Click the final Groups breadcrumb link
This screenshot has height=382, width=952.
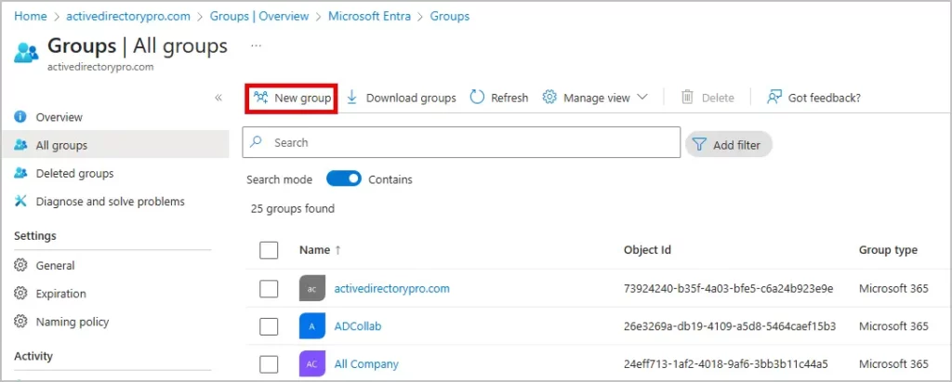point(450,17)
